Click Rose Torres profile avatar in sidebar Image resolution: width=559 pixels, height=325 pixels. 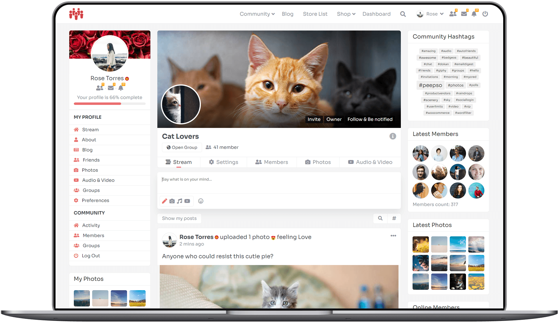110,53
